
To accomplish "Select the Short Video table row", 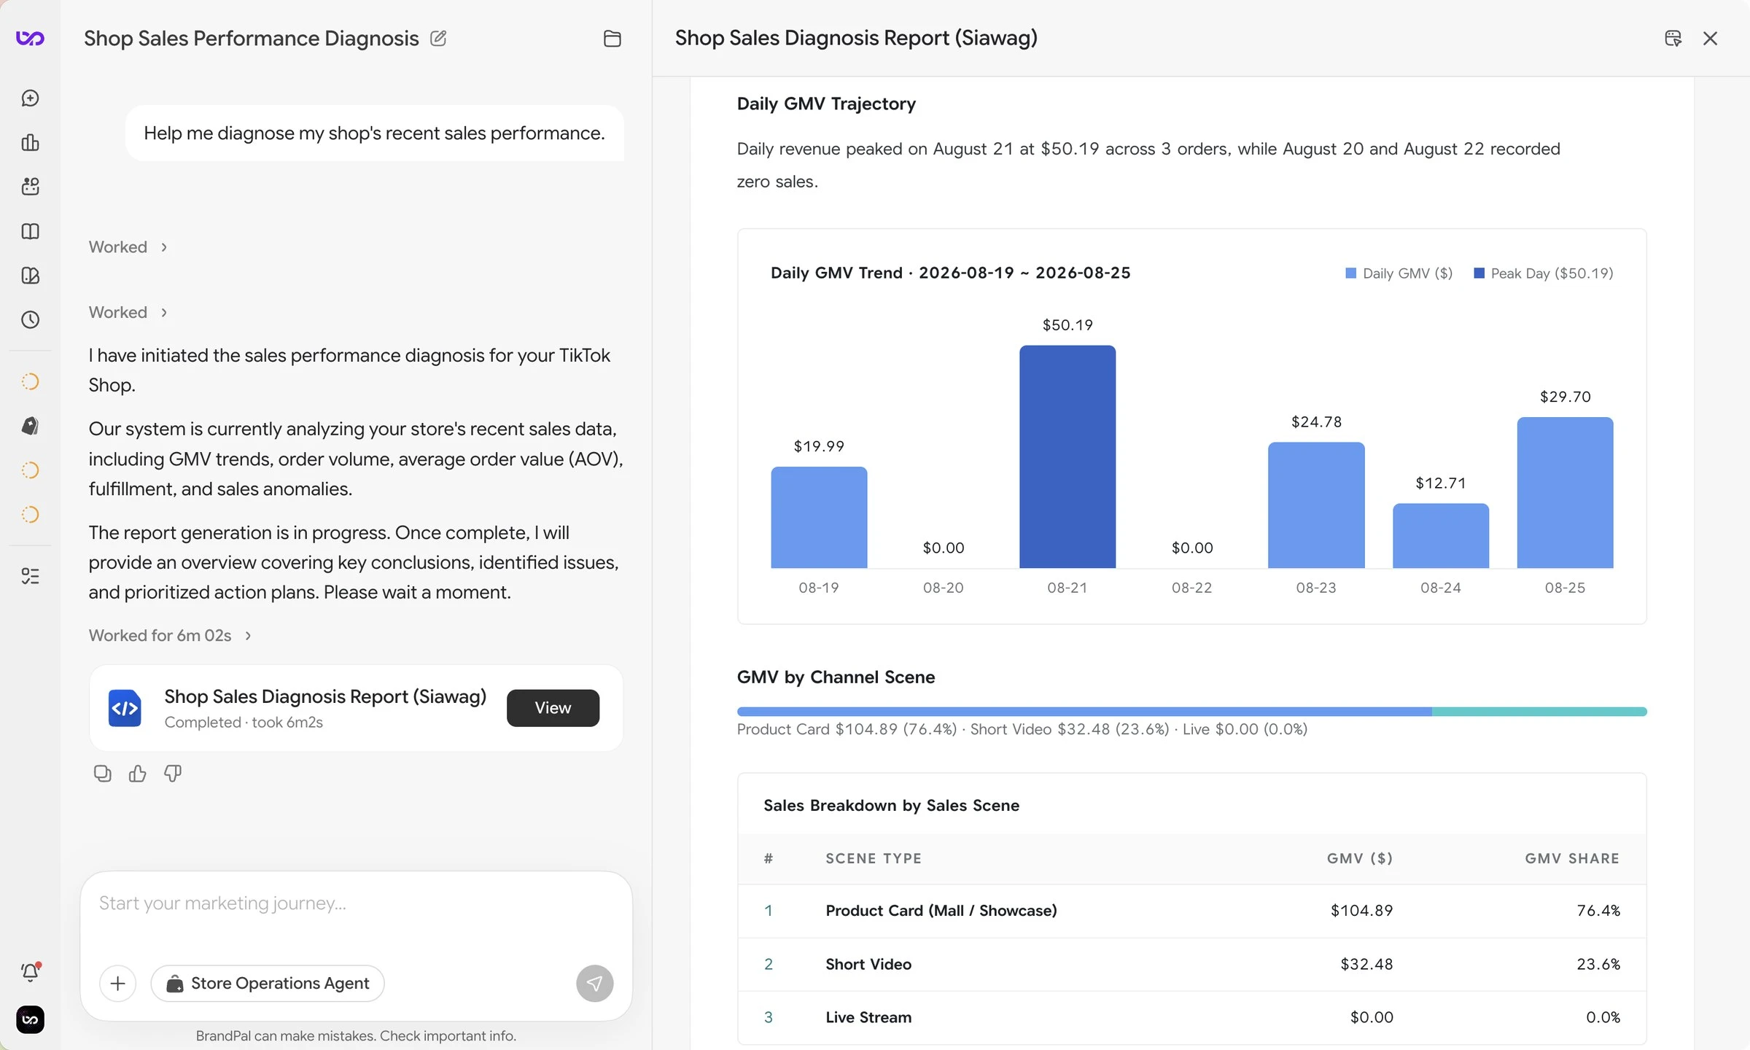I will pos(1191,965).
